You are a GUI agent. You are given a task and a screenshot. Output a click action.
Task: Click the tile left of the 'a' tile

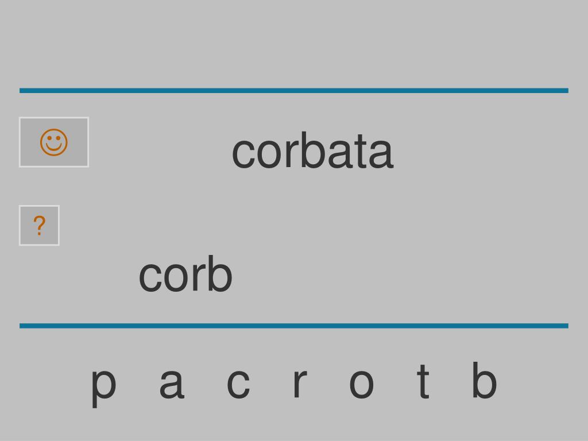pos(103,384)
